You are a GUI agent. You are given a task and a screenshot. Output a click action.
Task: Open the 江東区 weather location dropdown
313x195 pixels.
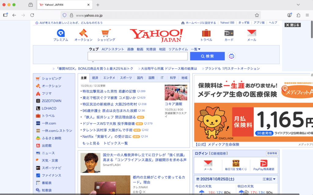click(269, 179)
